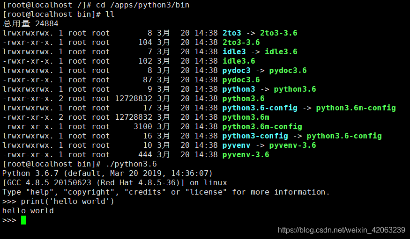Click the python3.6m-config symlink target text

click(356, 108)
